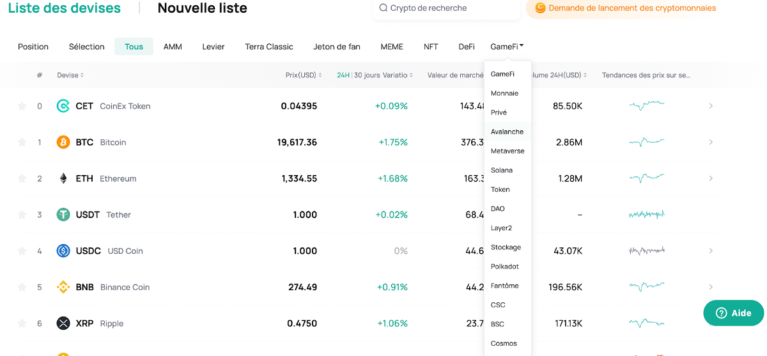This screenshot has width=767, height=356.
Task: Toggle favorite star for USDT Tether
Action: pos(22,215)
